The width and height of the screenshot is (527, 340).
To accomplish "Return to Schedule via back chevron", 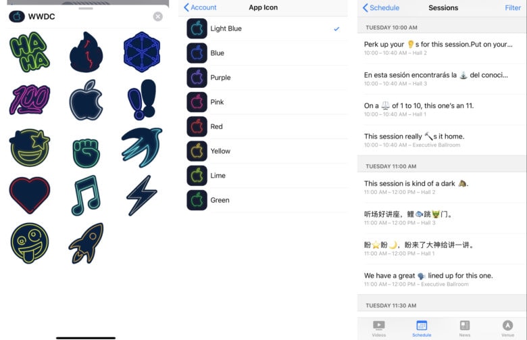I will click(x=381, y=7).
